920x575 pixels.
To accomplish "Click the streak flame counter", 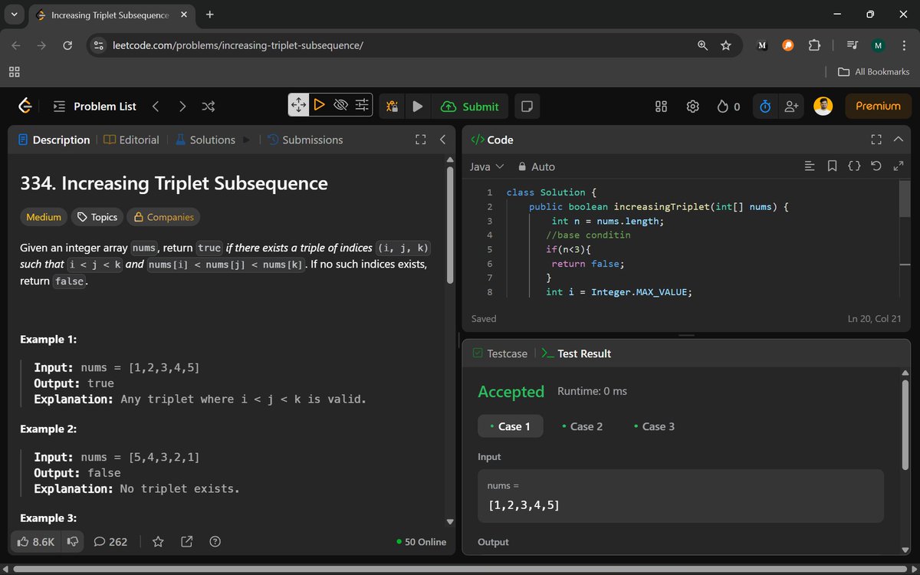I will point(728,107).
